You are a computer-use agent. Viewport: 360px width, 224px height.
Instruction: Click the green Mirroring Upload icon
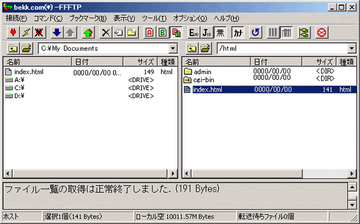pos(88,32)
